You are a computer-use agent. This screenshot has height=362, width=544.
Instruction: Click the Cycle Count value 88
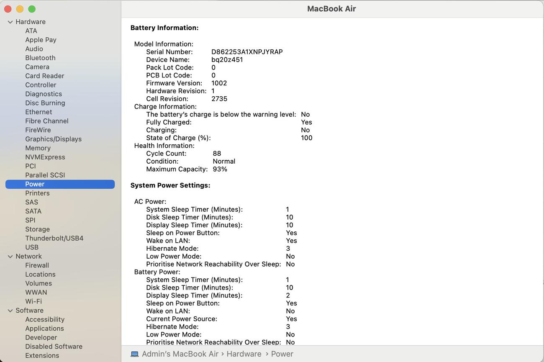pos(217,154)
